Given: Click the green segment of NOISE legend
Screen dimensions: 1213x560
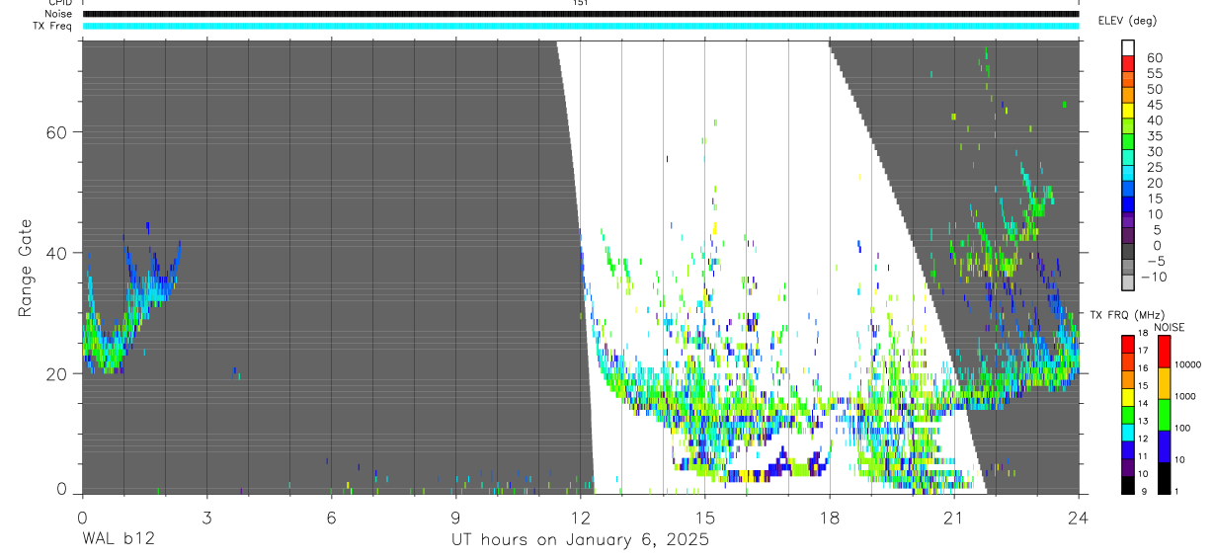Looking at the screenshot, I should 1164,415.
